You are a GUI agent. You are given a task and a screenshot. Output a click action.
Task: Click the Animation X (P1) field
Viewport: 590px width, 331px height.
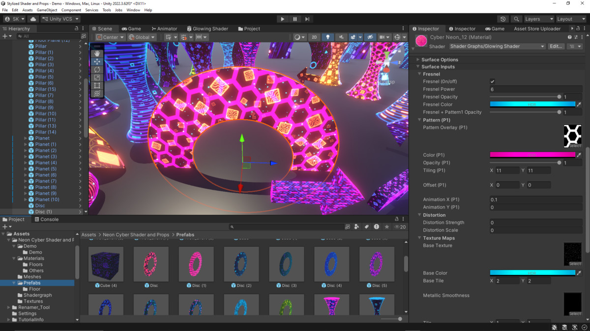pos(536,200)
